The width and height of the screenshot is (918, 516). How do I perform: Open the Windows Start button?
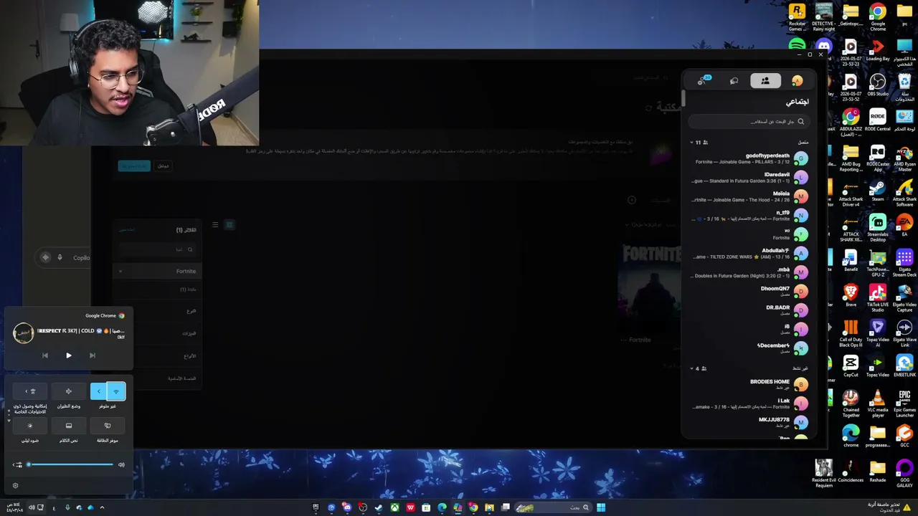click(x=601, y=507)
